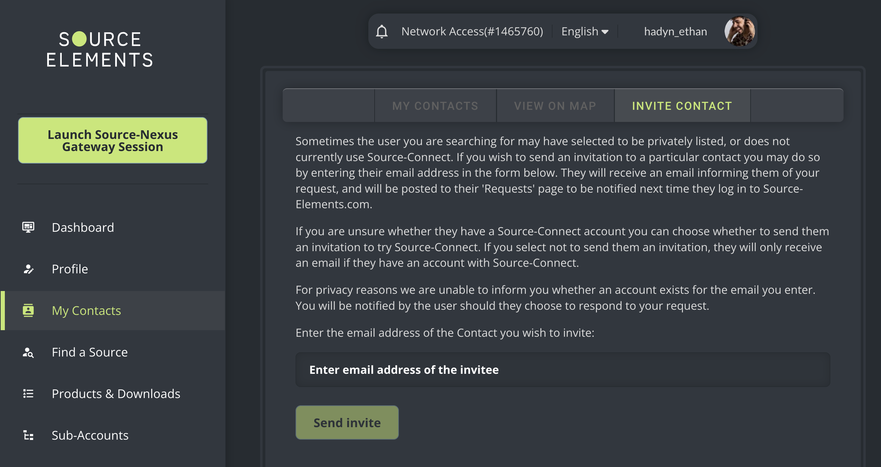The image size is (881, 467).
Task: Go to Find a Source page
Action: (89, 352)
